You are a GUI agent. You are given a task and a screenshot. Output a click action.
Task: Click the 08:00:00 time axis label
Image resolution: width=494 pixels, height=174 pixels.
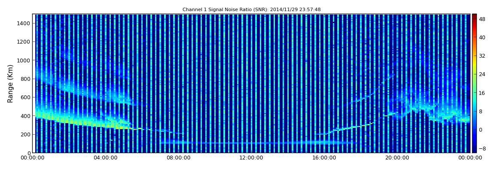click(x=178, y=158)
